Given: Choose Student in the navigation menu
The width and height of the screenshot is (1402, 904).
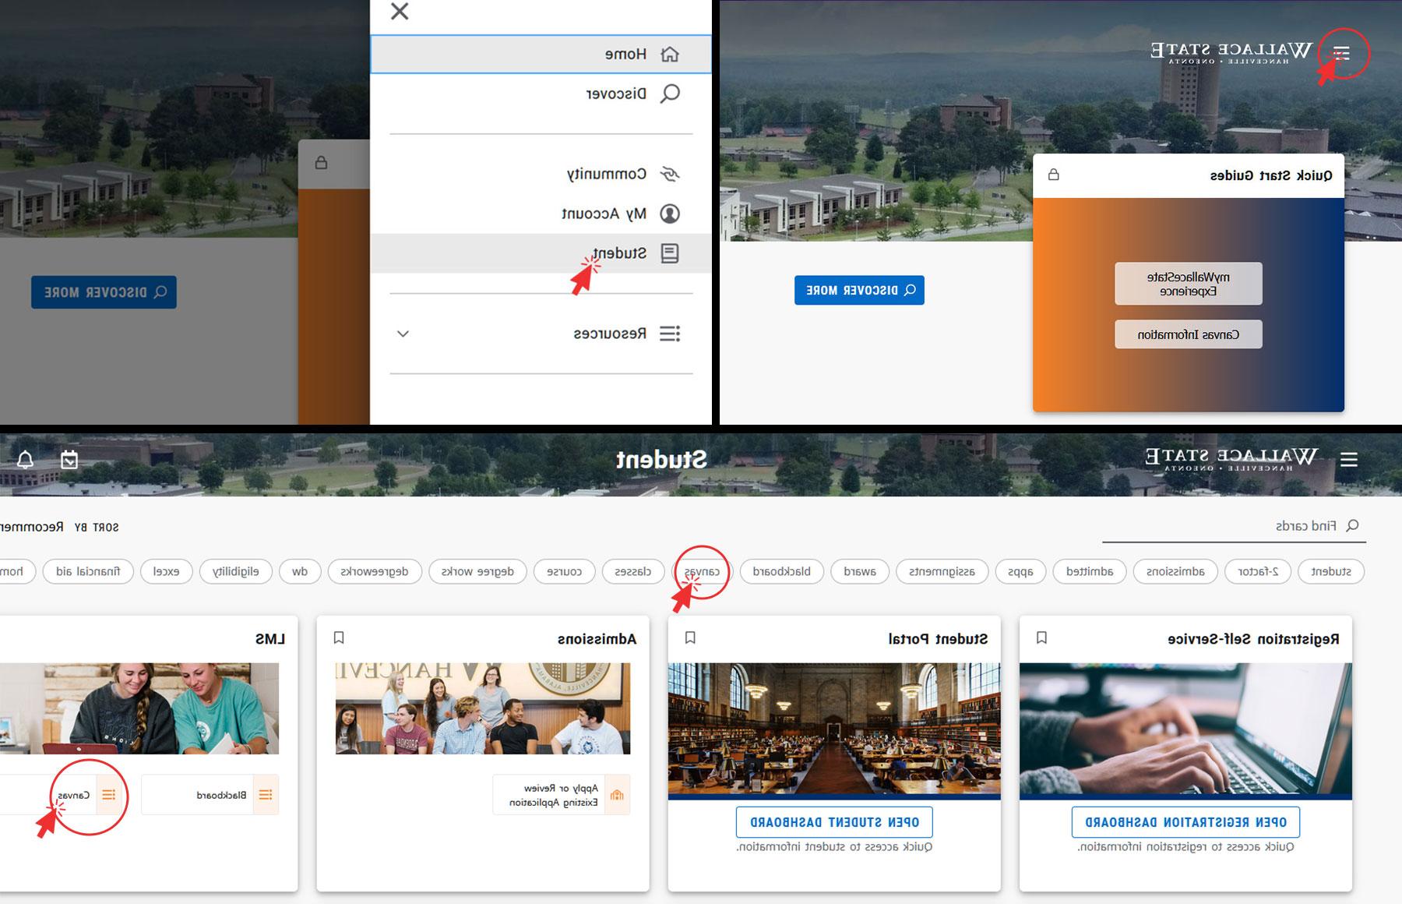Looking at the screenshot, I should tap(541, 253).
